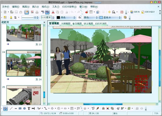Screen dimensions: 162x116
Task: Click the Cut scissors icon
Action: pos(53,12)
